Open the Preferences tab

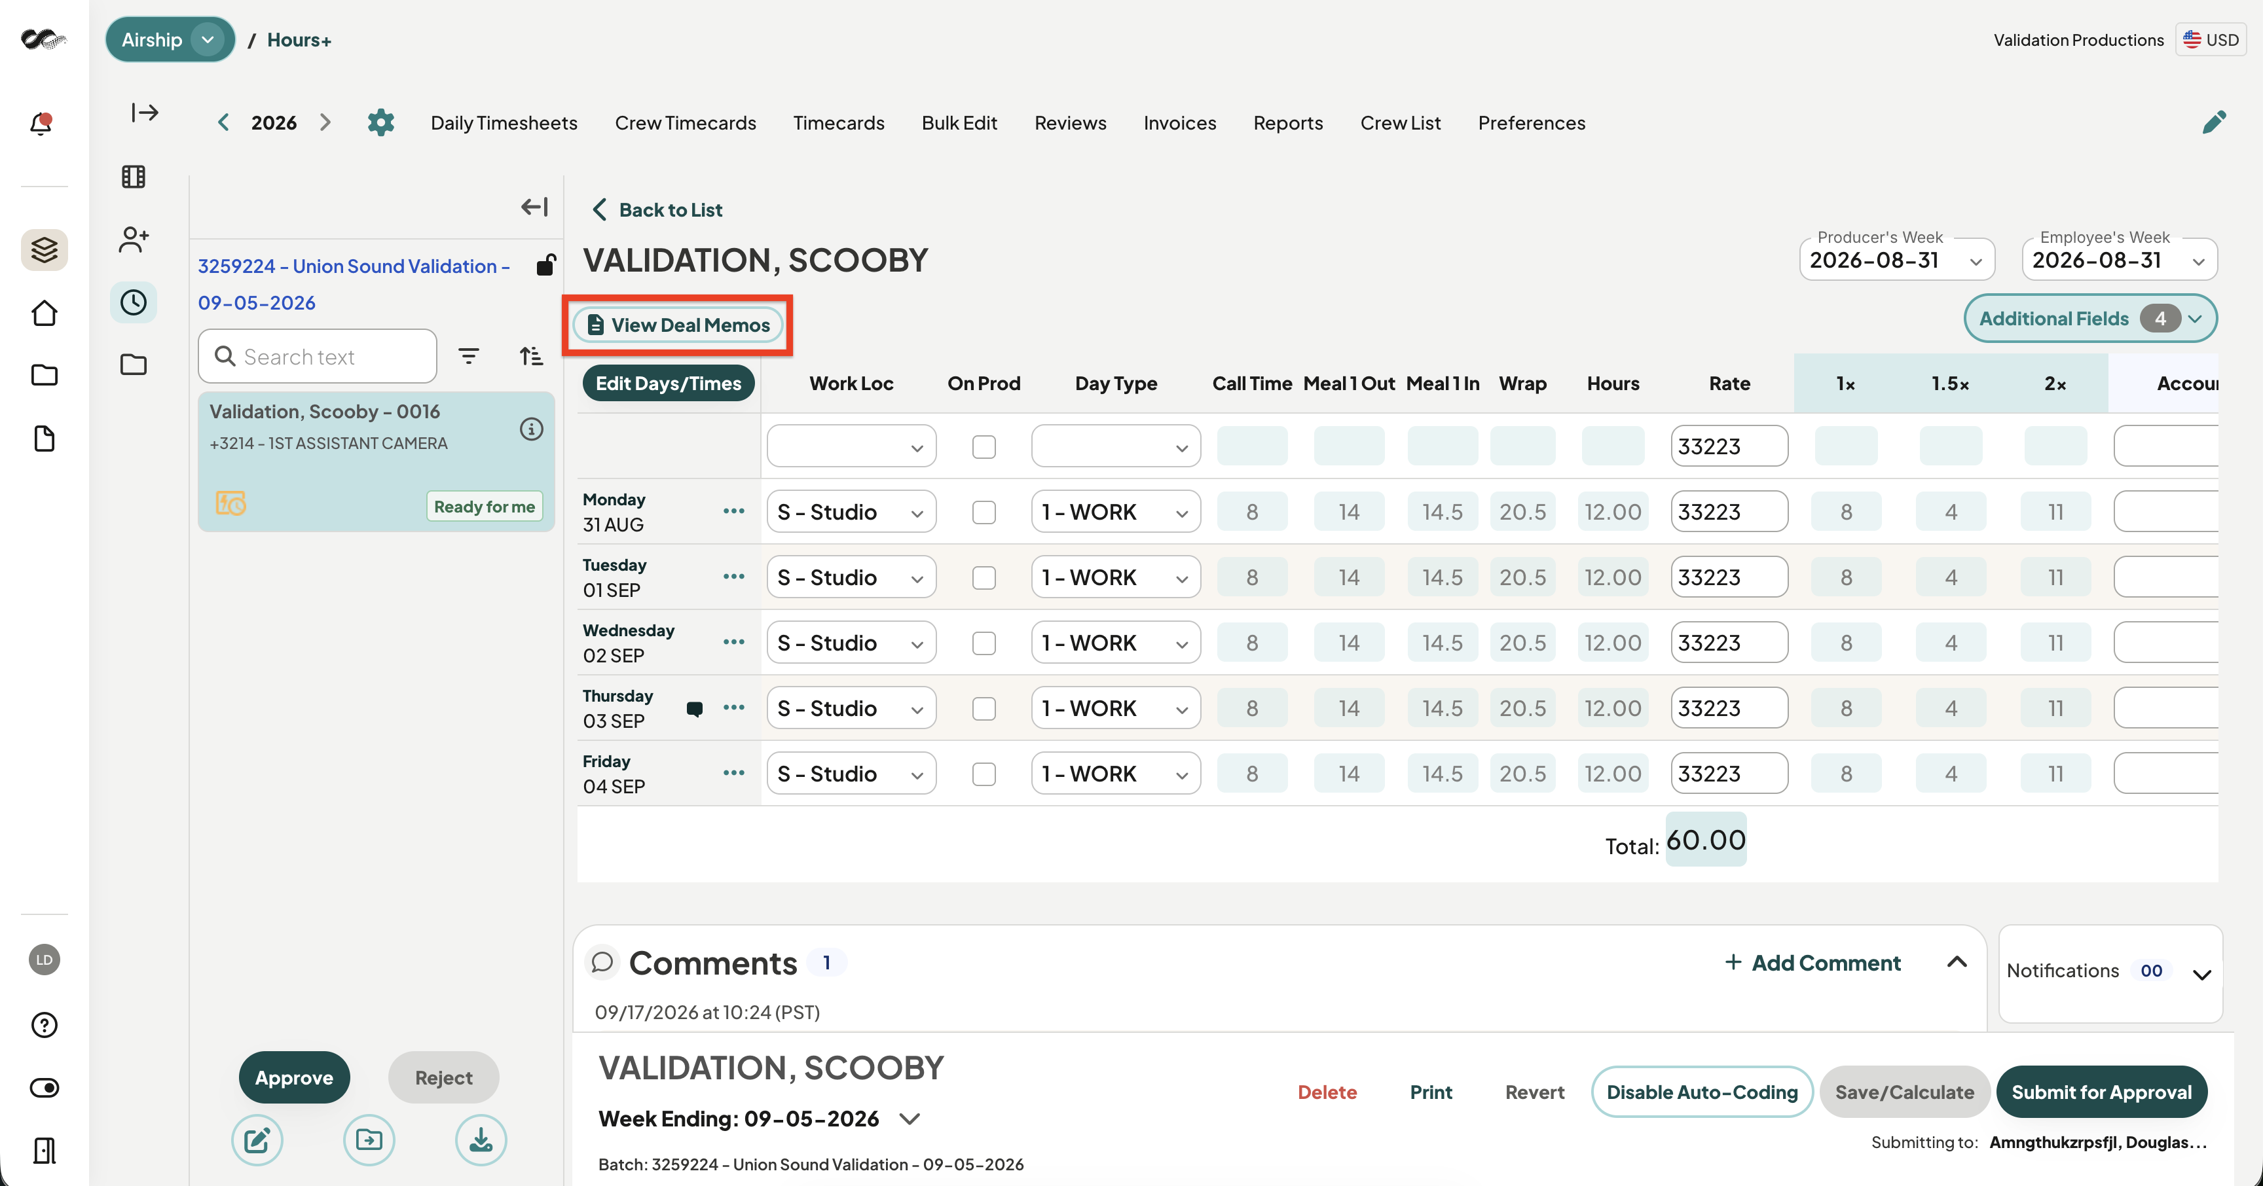pyautogui.click(x=1531, y=123)
